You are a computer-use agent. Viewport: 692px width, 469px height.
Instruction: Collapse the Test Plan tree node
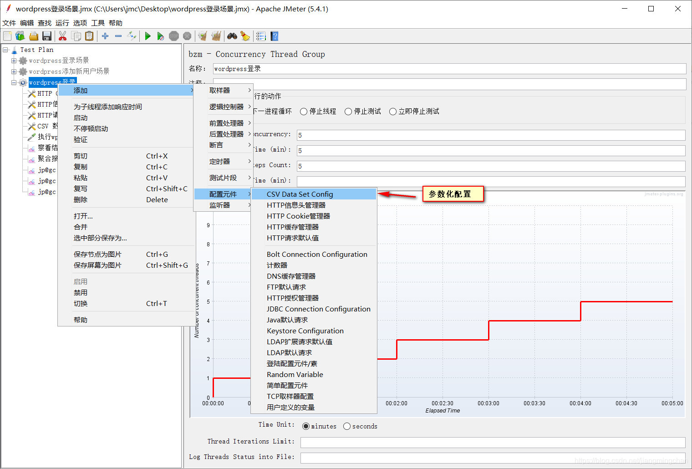tap(5, 50)
